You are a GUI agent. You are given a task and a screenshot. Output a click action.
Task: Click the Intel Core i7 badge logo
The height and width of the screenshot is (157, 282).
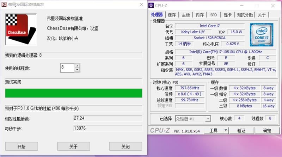tap(262, 35)
